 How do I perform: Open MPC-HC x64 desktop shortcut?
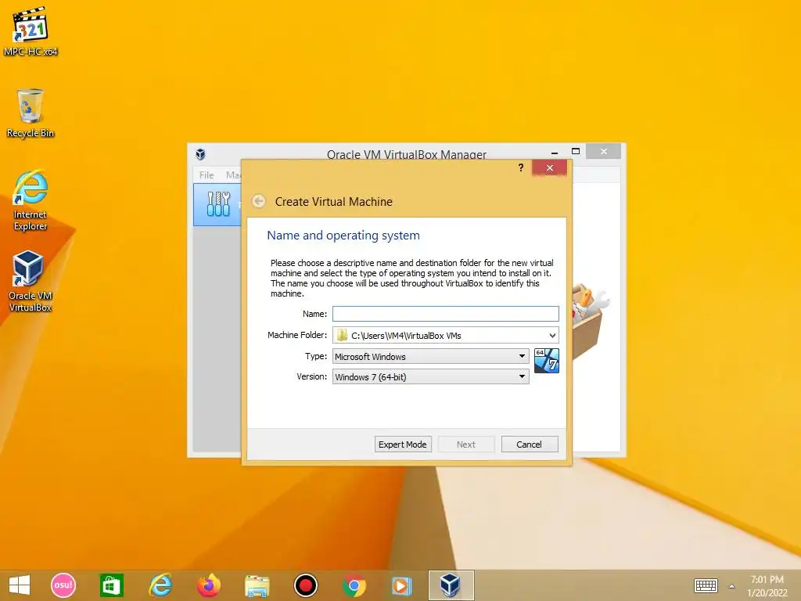tap(31, 31)
